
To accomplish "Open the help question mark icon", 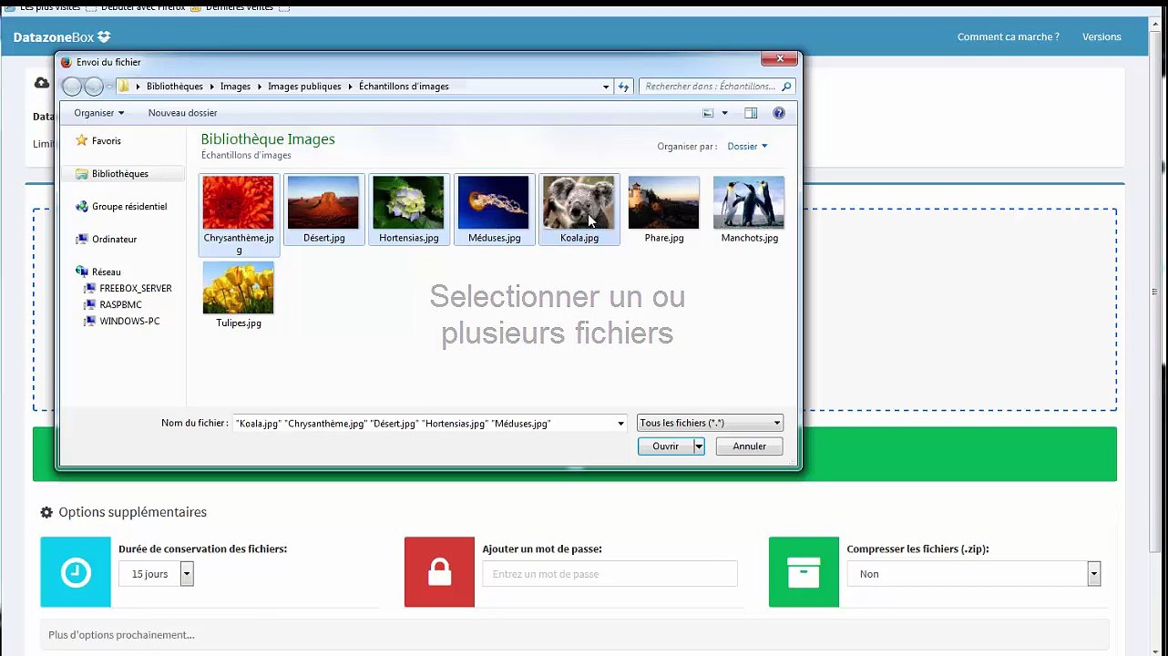I will (x=779, y=113).
